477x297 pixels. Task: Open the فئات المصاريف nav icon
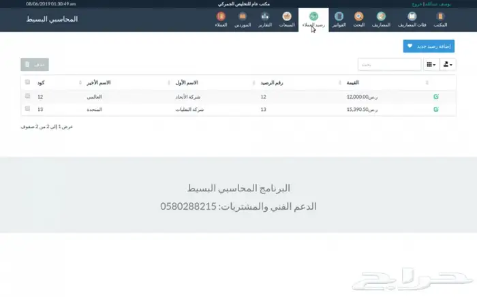pyautogui.click(x=412, y=20)
